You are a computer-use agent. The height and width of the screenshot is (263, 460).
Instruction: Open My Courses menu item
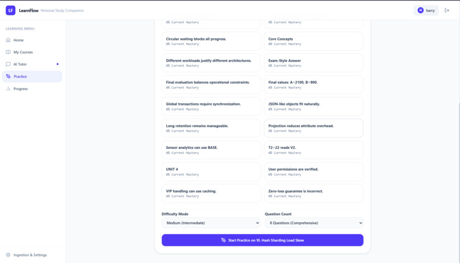tap(32, 52)
